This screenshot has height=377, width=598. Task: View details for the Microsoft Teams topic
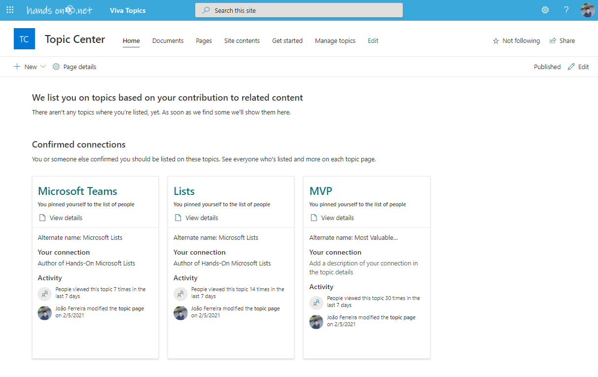pyautogui.click(x=66, y=218)
